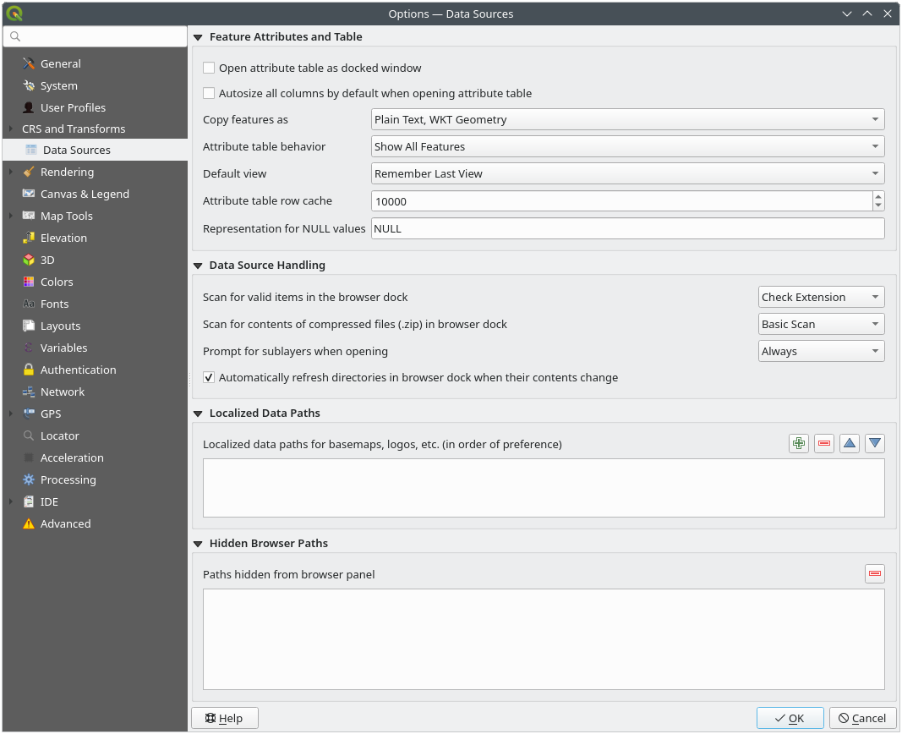Image resolution: width=902 pixels, height=745 pixels.
Task: Go to the Canvas & Legend page
Action: (x=85, y=194)
